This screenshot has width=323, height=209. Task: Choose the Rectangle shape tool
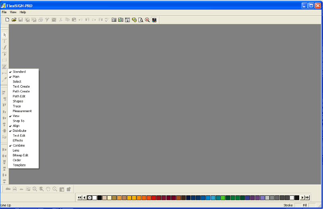[4, 60]
